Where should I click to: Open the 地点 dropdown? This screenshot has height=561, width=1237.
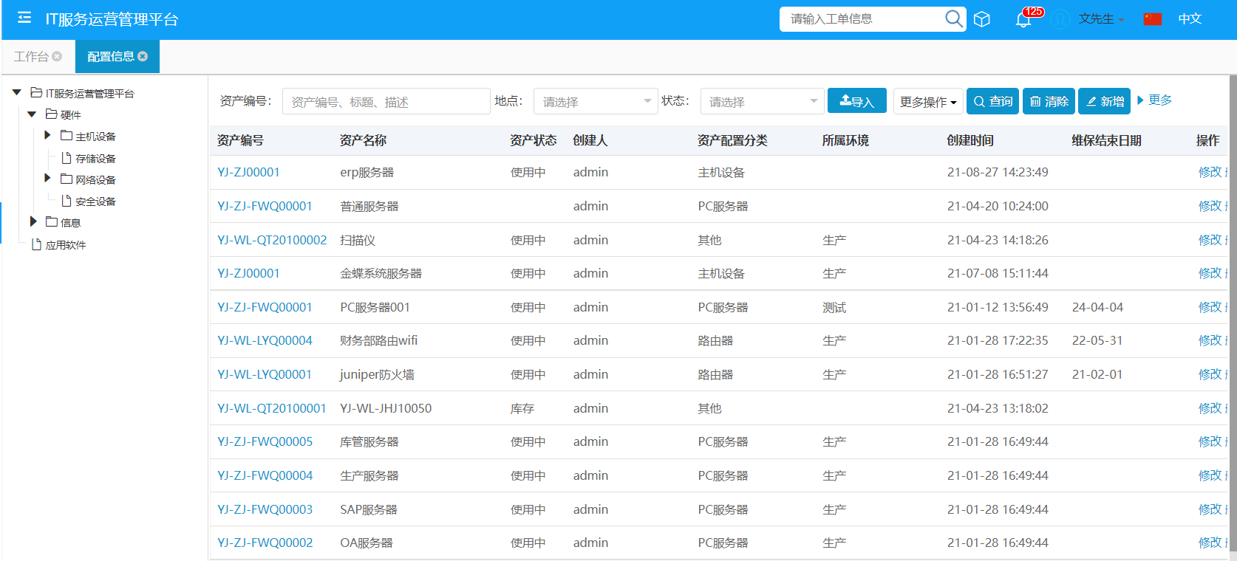click(596, 102)
